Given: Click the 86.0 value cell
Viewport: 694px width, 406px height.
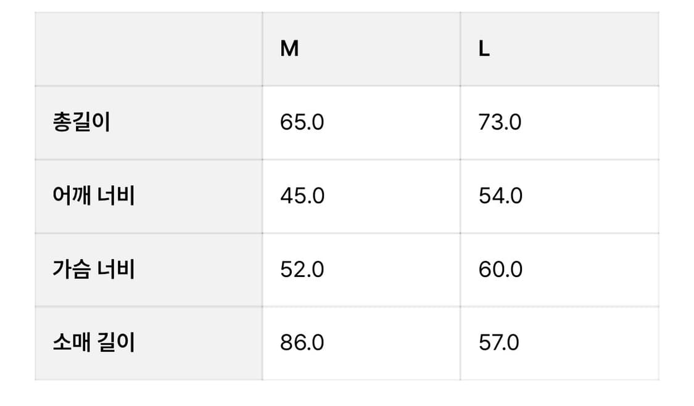Looking at the screenshot, I should pyautogui.click(x=302, y=342).
